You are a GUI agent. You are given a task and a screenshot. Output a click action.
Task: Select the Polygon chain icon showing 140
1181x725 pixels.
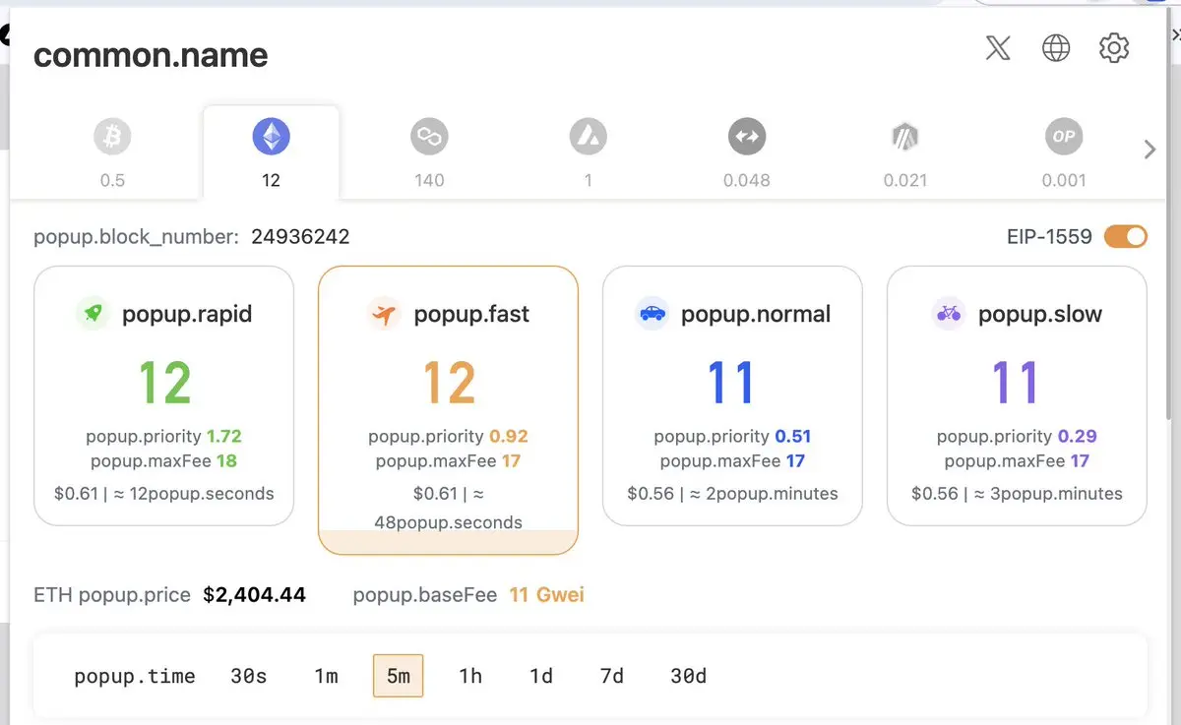click(429, 137)
